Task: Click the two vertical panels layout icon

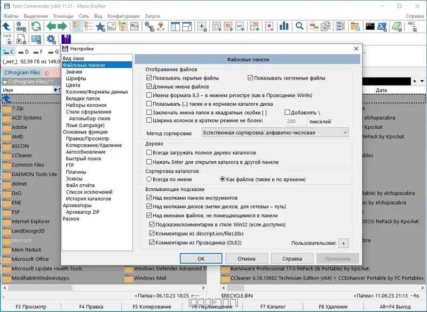Action: tap(176, 26)
